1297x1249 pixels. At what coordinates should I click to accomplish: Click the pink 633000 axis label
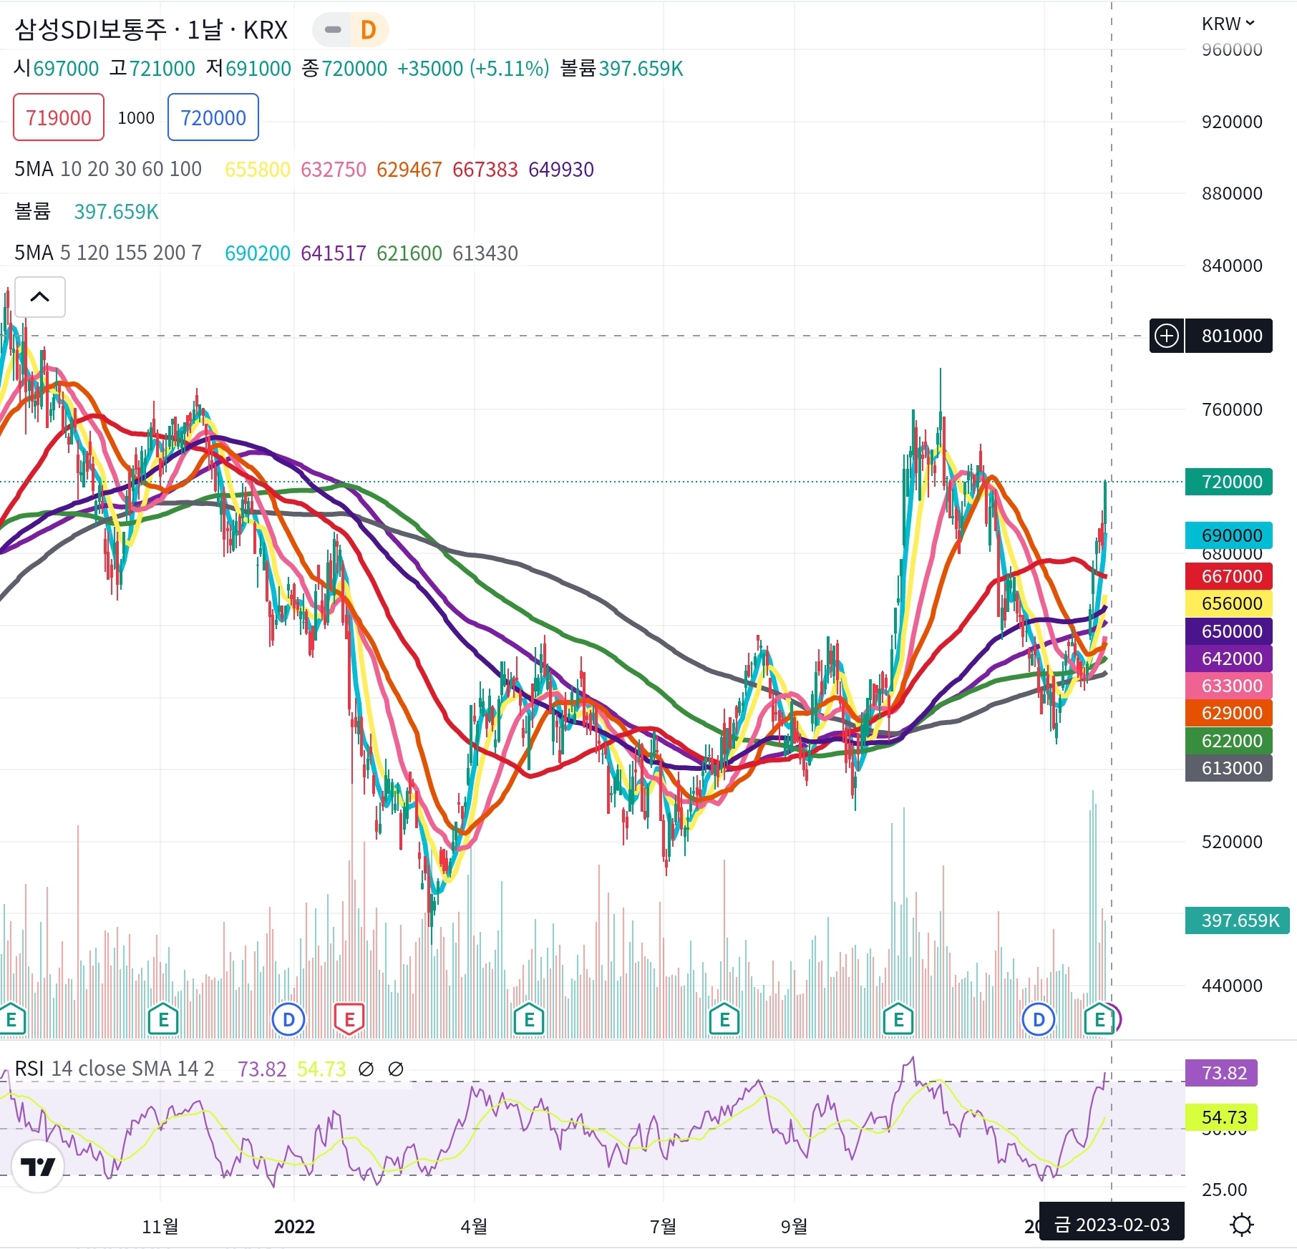(1229, 686)
